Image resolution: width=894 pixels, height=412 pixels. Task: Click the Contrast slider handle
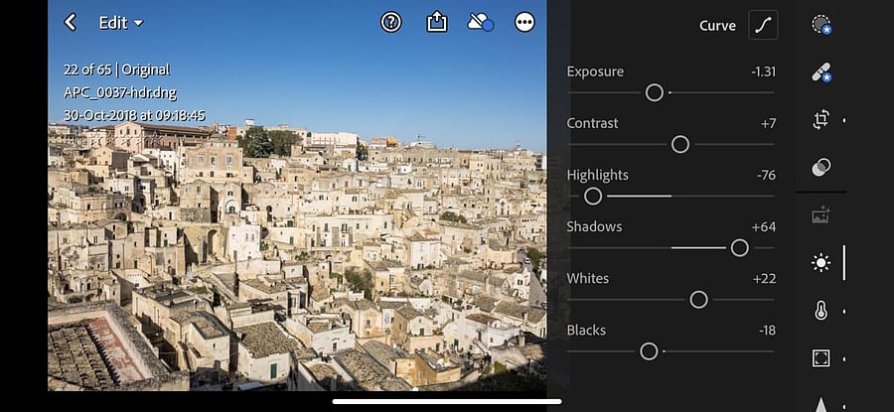pyautogui.click(x=680, y=144)
